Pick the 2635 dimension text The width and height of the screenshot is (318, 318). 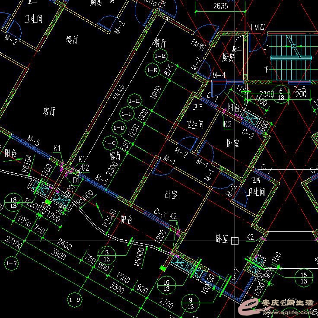pyautogui.click(x=221, y=6)
